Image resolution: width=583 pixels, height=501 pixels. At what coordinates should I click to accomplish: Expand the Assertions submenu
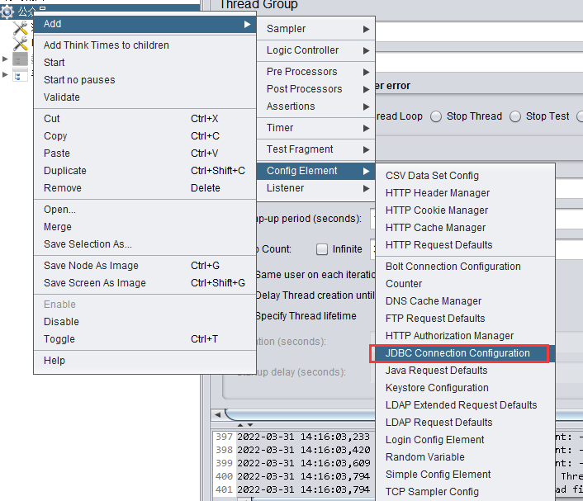click(315, 106)
